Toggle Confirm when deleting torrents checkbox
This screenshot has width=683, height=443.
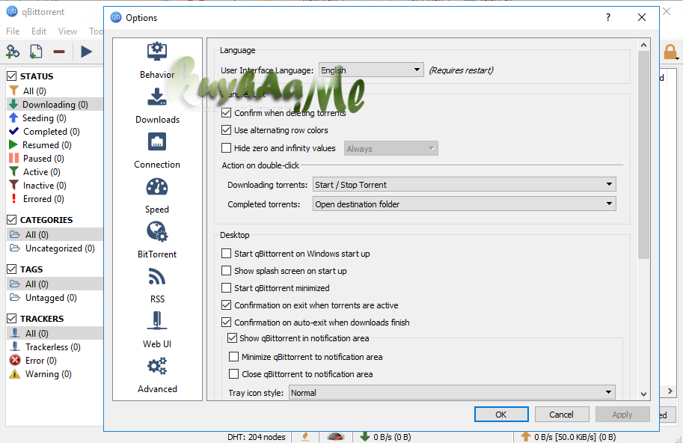[226, 113]
